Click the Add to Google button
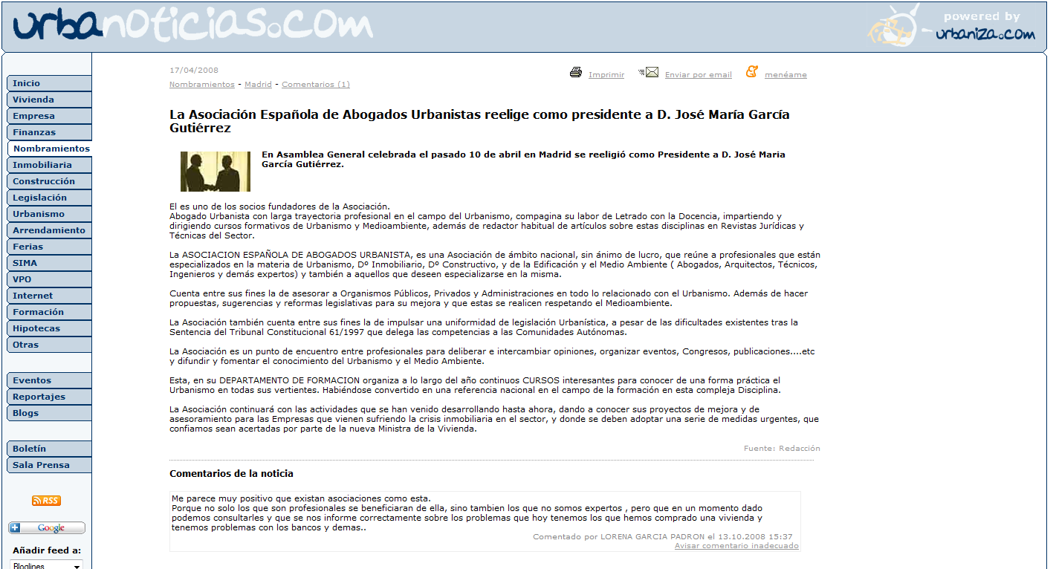1056x569 pixels. (x=47, y=528)
